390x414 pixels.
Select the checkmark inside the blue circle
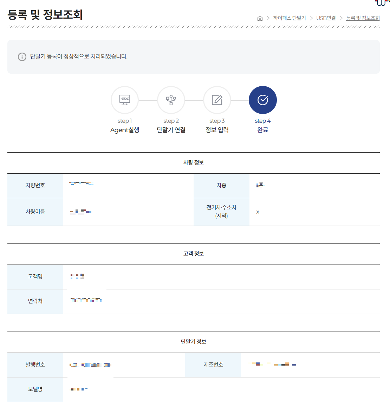click(x=262, y=100)
